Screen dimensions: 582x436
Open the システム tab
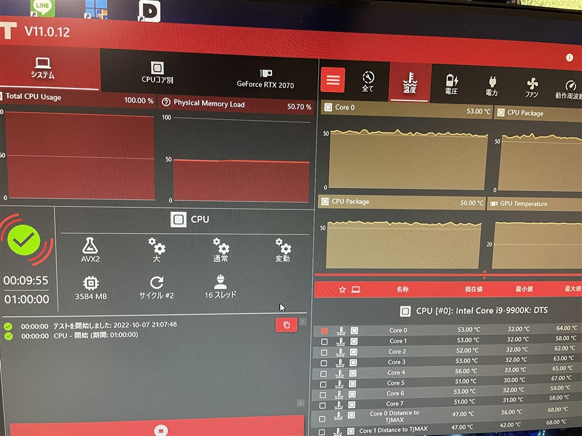43,69
